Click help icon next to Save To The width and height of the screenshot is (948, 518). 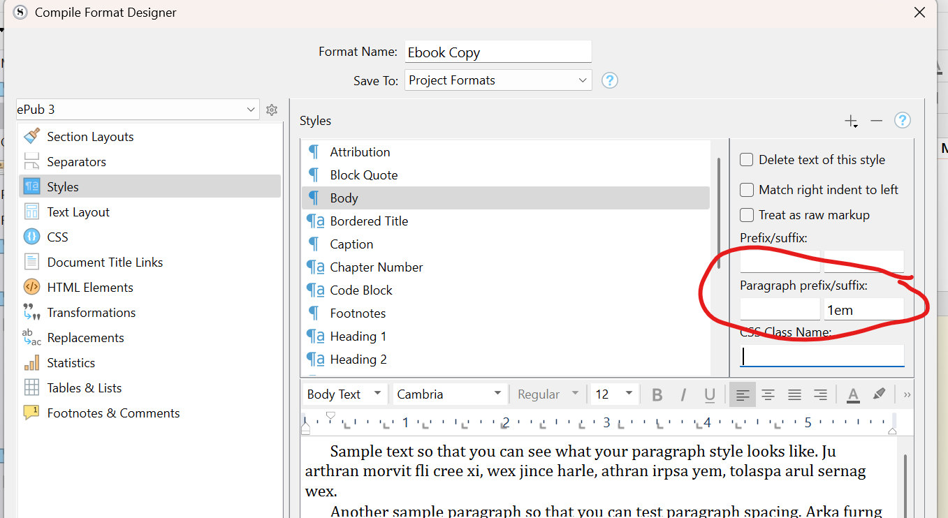point(610,80)
